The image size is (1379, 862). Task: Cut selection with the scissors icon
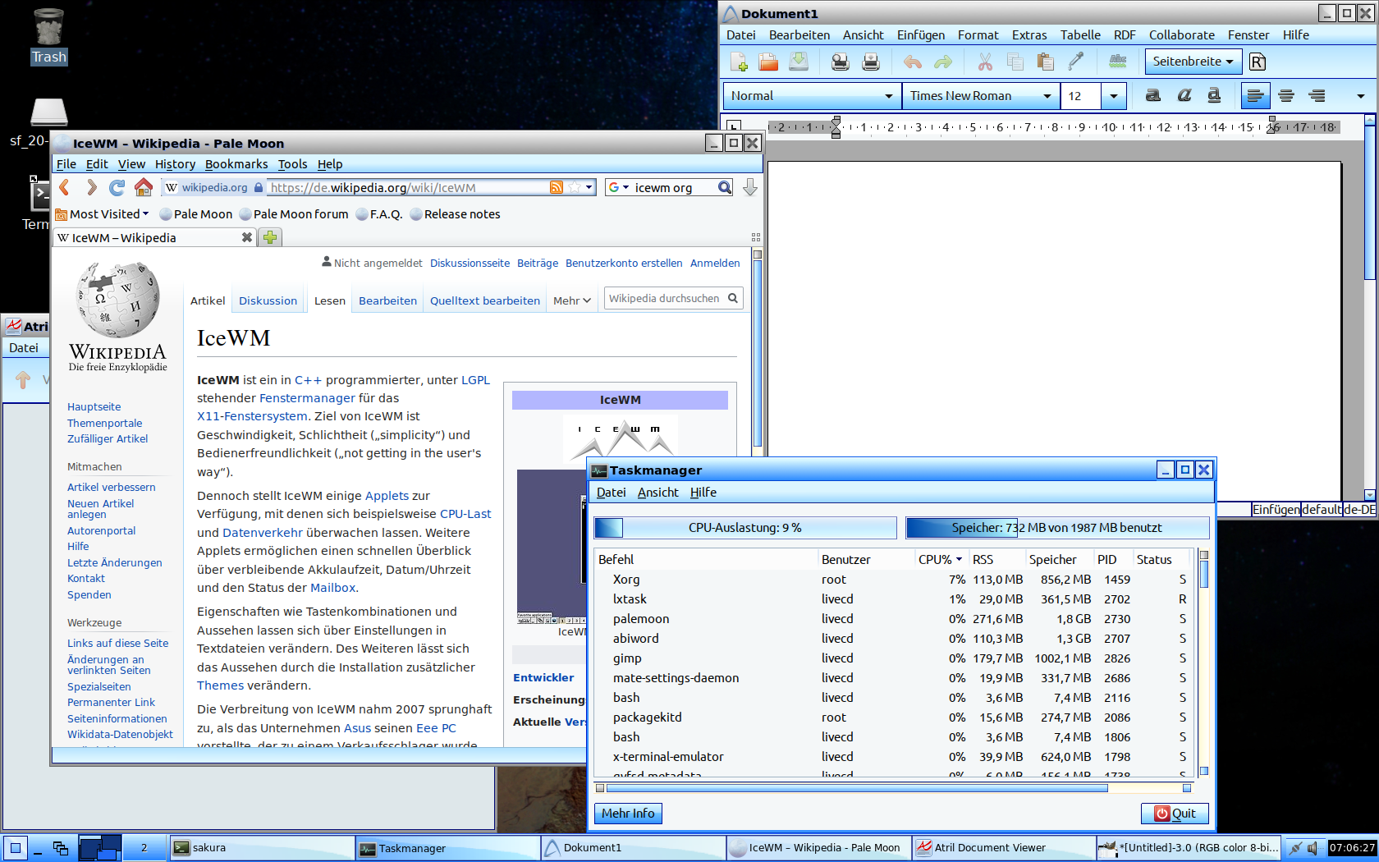click(985, 62)
